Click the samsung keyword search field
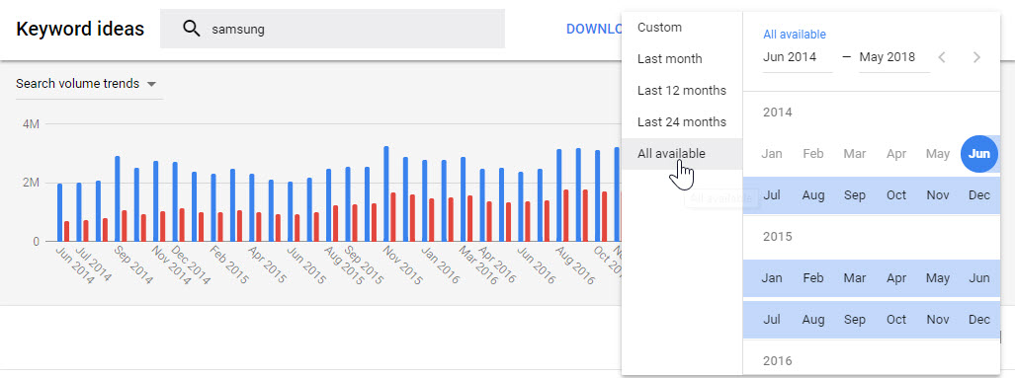Image resolution: width=1015 pixels, height=378 pixels. click(332, 29)
